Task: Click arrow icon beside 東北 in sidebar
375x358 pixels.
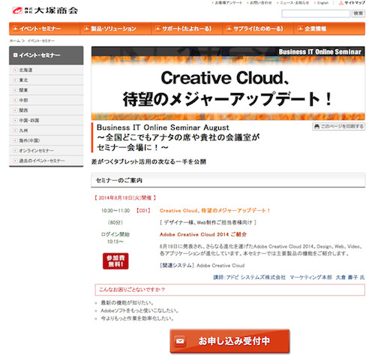Action: point(16,80)
